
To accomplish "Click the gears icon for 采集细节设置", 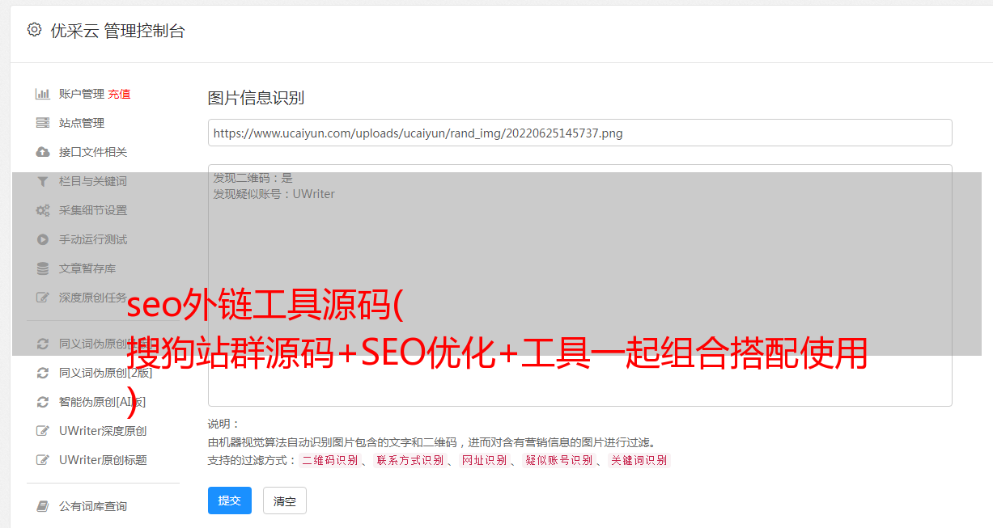I will (x=43, y=210).
